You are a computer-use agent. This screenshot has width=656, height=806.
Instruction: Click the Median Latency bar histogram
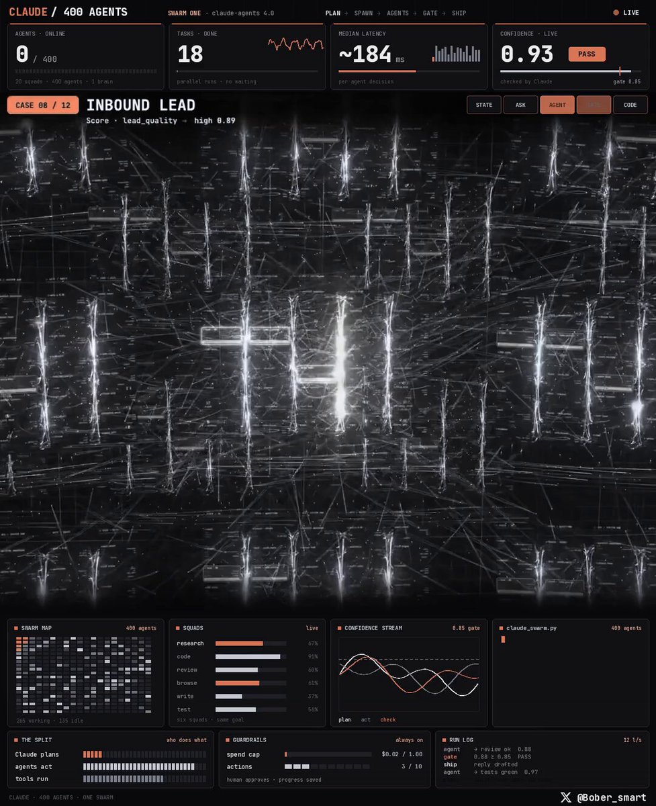coord(457,54)
